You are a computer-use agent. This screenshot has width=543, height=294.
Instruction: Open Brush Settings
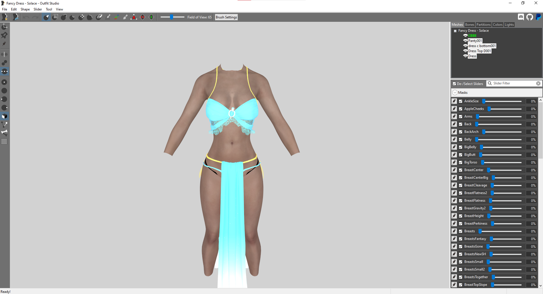pos(226,17)
